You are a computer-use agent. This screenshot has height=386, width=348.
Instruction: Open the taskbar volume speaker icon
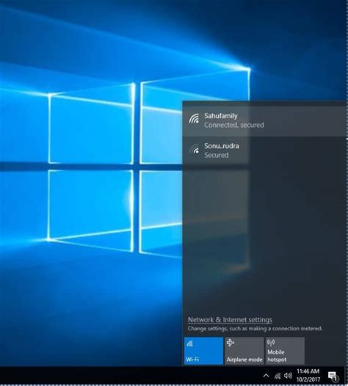click(x=288, y=376)
